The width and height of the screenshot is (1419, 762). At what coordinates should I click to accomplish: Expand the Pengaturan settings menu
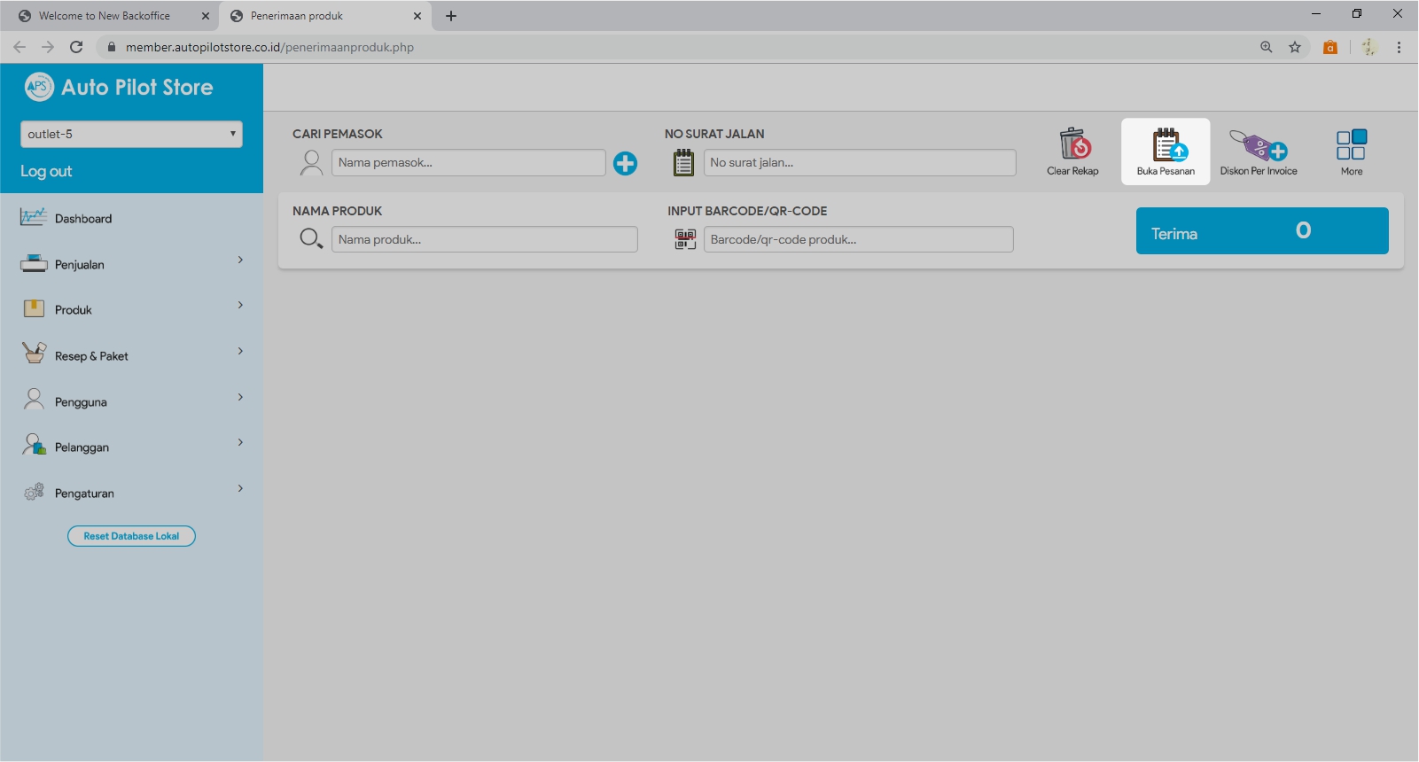coord(131,493)
